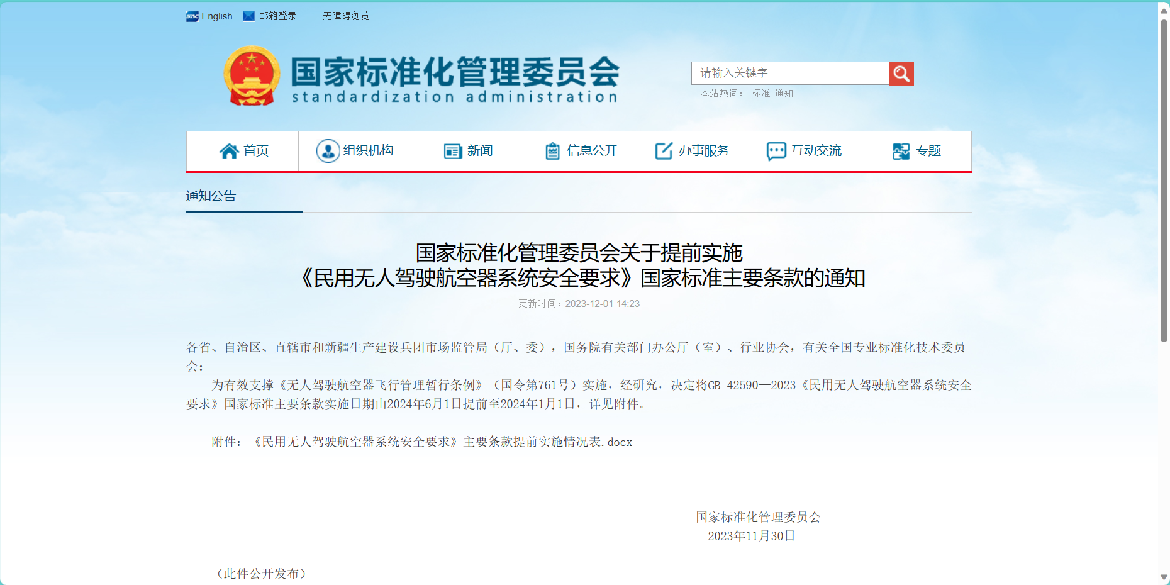Click the newspaper icon beside 新闻
This screenshot has width=1170, height=585.
coord(453,151)
